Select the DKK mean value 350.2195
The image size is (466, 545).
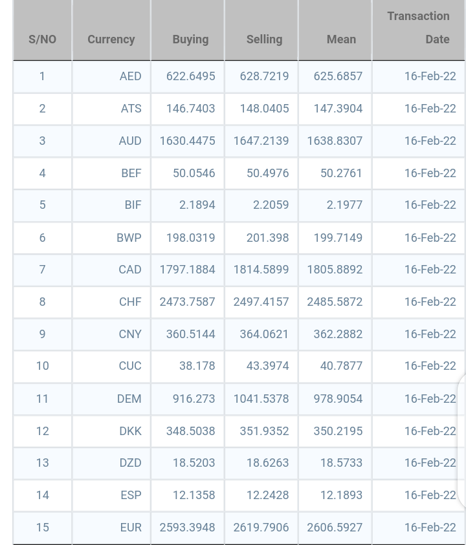point(338,431)
